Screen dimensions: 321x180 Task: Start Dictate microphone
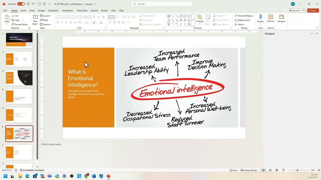(x=261, y=17)
